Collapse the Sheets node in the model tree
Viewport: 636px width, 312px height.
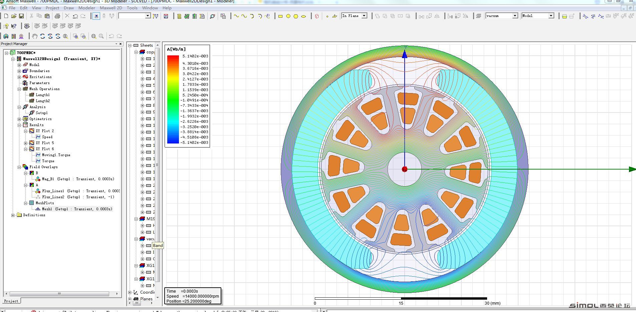pos(130,45)
